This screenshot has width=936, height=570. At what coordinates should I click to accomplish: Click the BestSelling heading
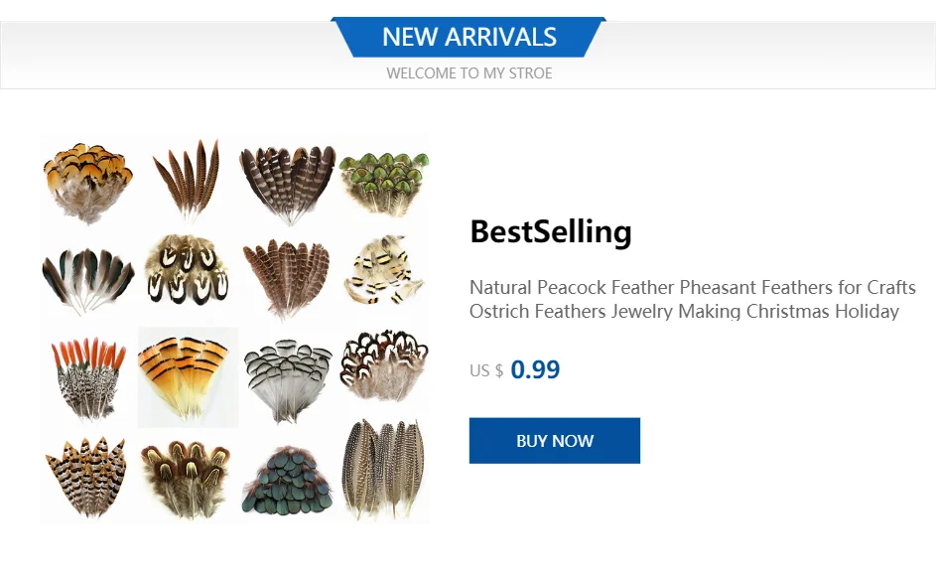(x=551, y=231)
